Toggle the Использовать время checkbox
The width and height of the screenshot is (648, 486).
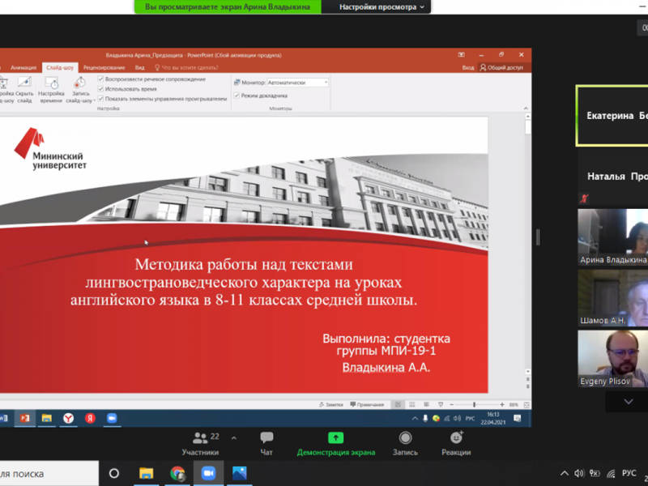[100, 88]
